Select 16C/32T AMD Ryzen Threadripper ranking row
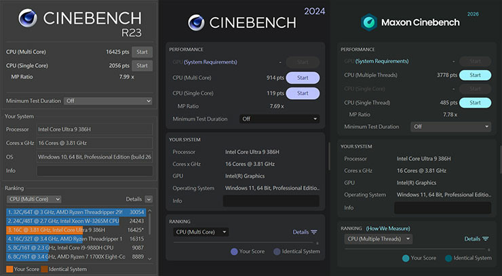The image size is (502, 276). point(76,239)
